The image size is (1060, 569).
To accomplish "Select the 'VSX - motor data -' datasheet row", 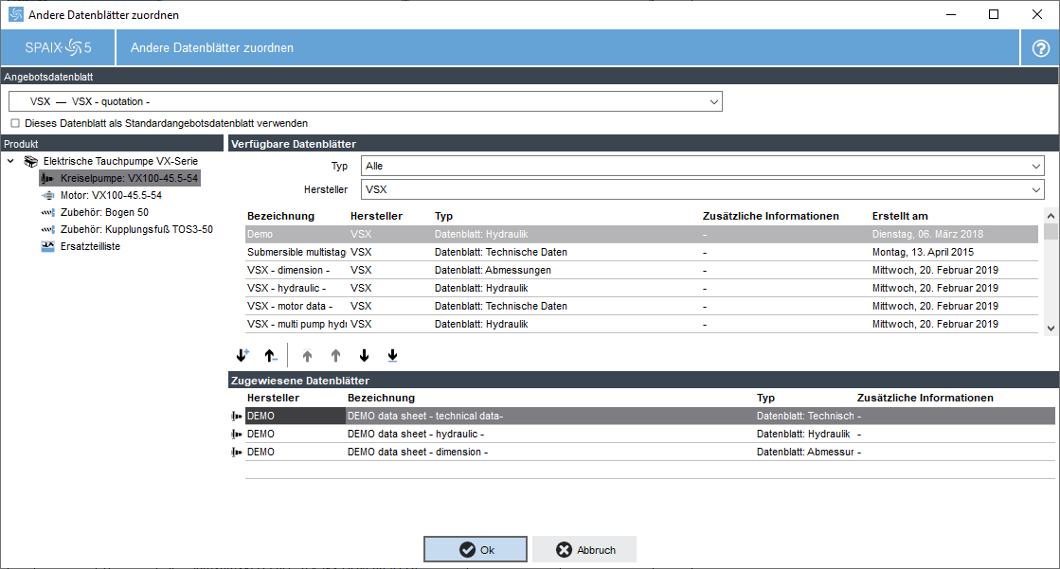I will tap(641, 306).
